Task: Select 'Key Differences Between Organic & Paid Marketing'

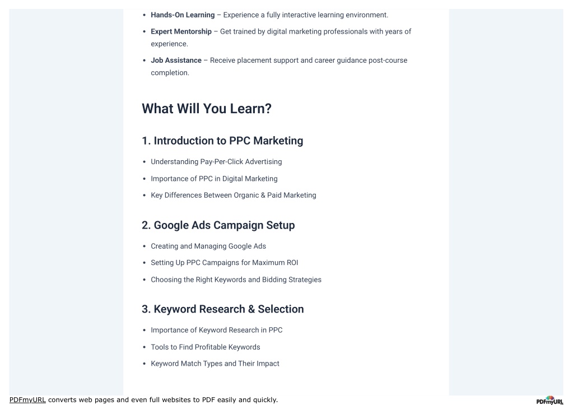Action: tap(234, 195)
